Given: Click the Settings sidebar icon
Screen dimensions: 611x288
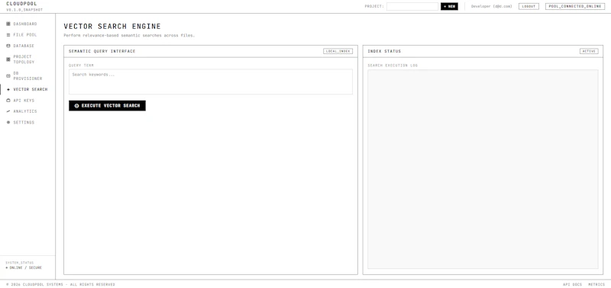Looking at the screenshot, I should (x=8, y=123).
